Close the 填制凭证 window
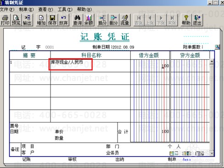Screen dimensions: 224x168 pos(222,3)
